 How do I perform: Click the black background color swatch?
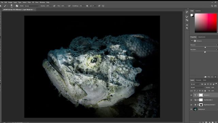[x=193, y=16]
